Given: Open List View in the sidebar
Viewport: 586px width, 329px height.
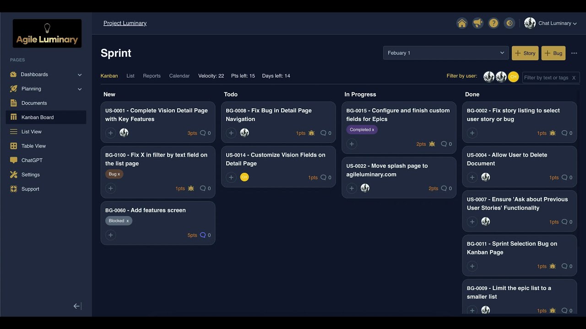Looking at the screenshot, I should [x=46, y=132].
